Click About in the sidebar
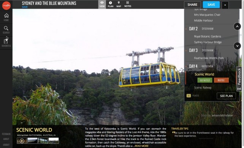Viewport: 244px width, 148px height. (6, 139)
